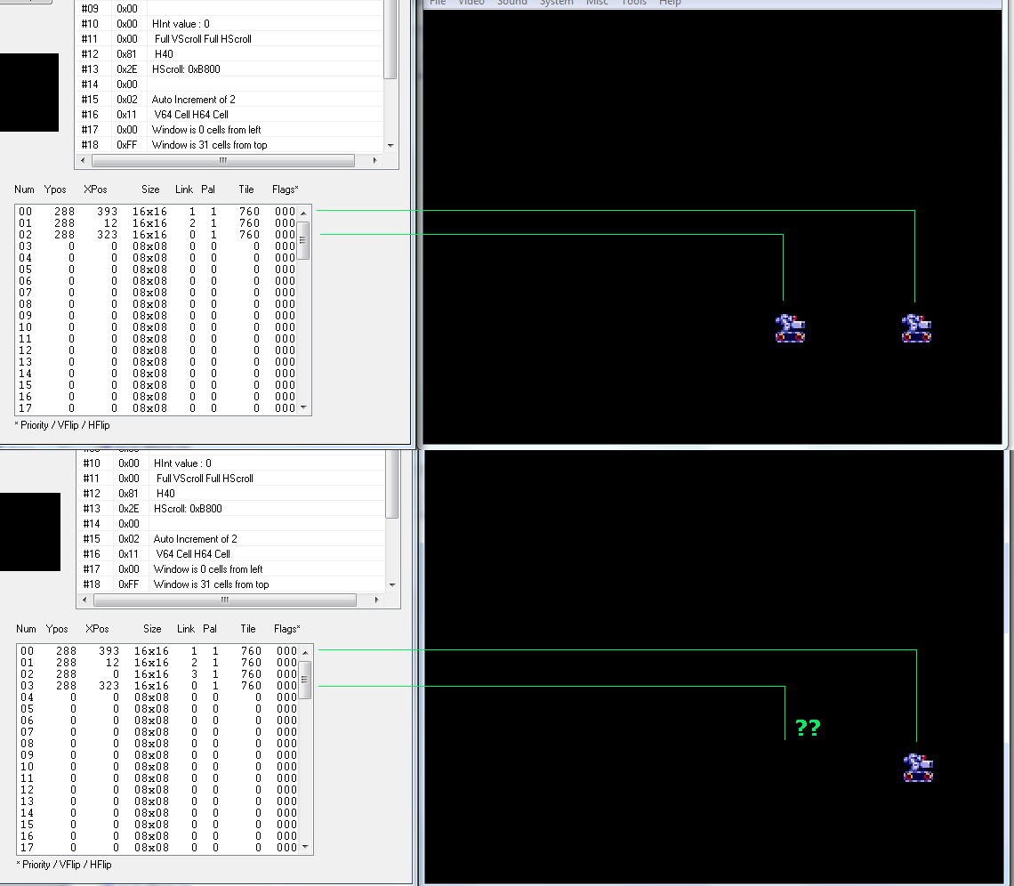The height and width of the screenshot is (886, 1014).
Task: Click the Ypos column header in top window
Action: click(55, 189)
